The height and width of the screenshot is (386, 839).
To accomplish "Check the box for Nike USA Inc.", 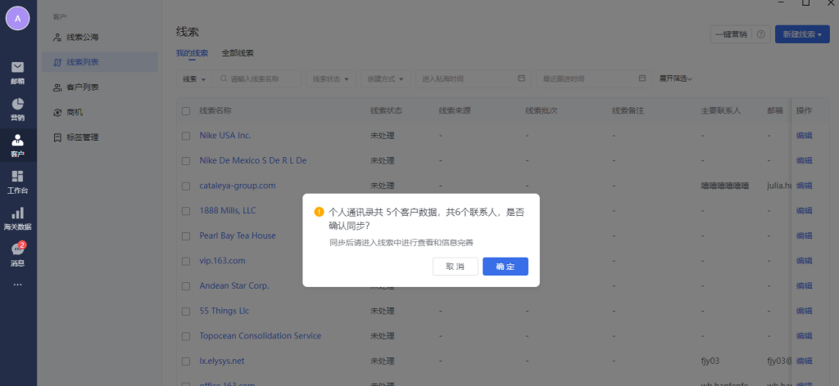I will (x=186, y=135).
